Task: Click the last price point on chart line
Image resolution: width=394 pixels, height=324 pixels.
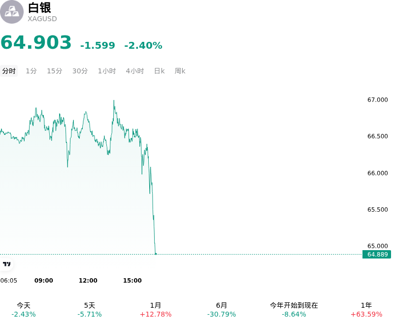Action: [156, 254]
